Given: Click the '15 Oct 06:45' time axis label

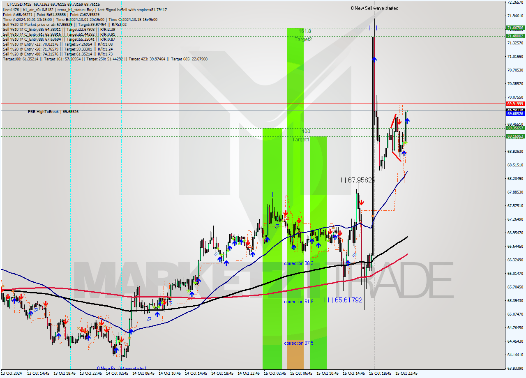Looking at the screenshot, I should [301, 373].
